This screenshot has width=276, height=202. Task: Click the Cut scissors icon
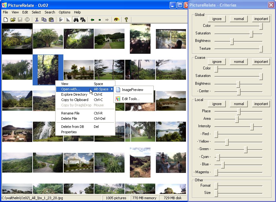coord(37,20)
